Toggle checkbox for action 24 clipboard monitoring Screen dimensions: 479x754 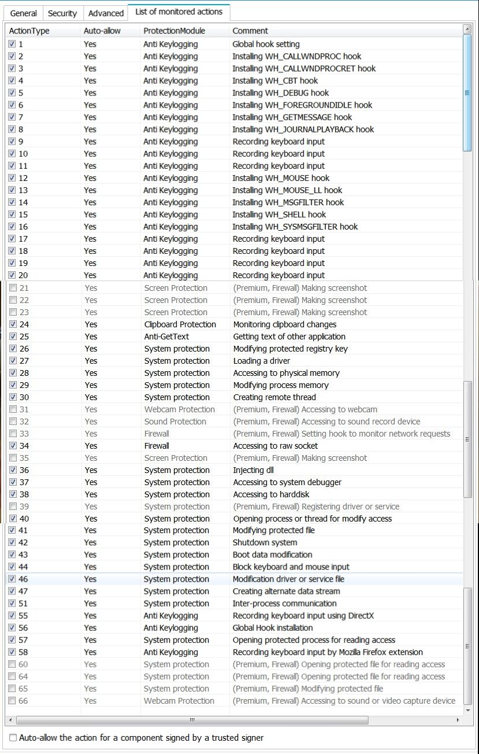[13, 324]
